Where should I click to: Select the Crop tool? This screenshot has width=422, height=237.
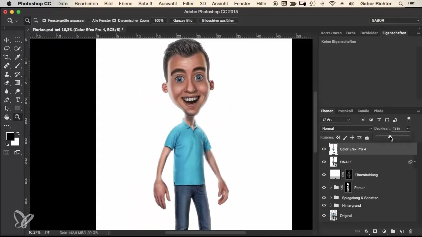point(7,57)
